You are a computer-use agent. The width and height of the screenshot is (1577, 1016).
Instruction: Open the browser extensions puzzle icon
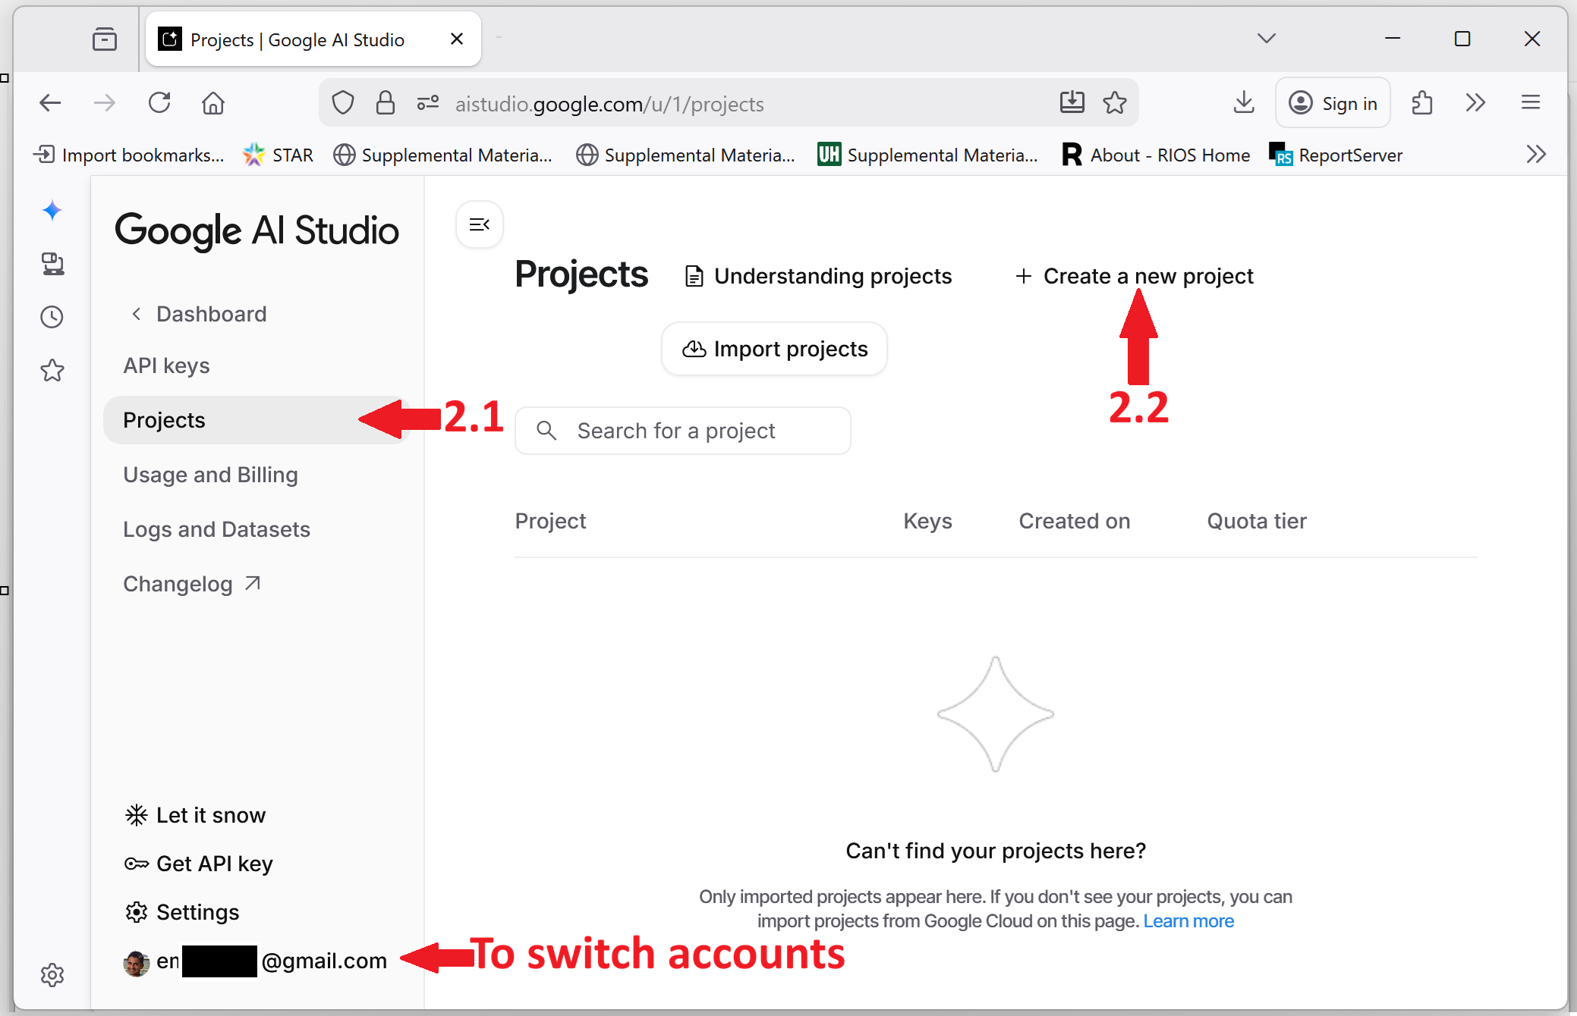[x=1421, y=102]
